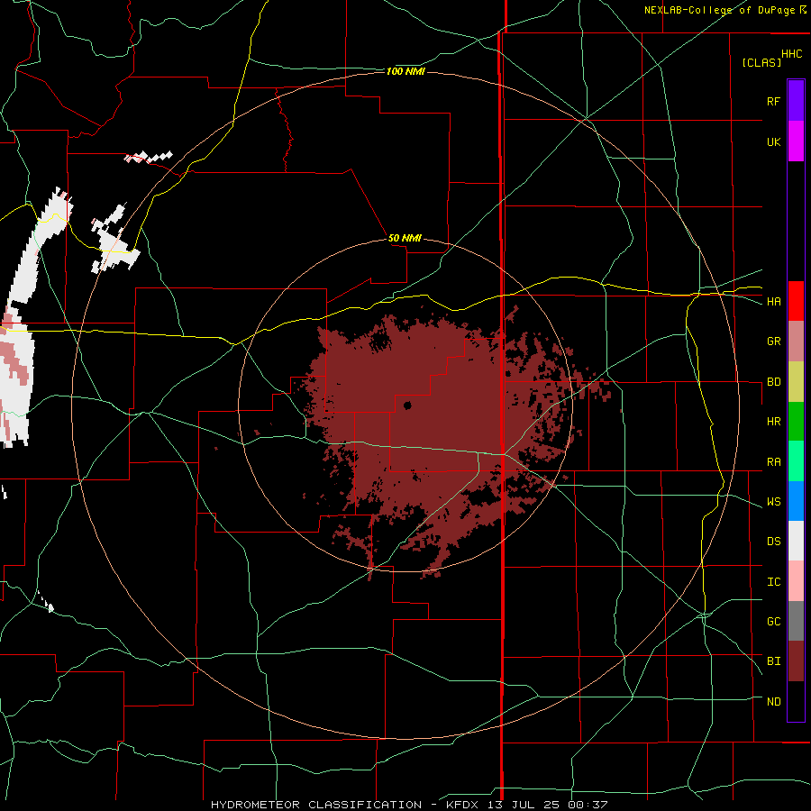Click the light pink IC legend swatch

796,581
